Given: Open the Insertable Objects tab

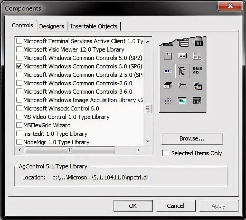Looking at the screenshot, I should (94, 26).
